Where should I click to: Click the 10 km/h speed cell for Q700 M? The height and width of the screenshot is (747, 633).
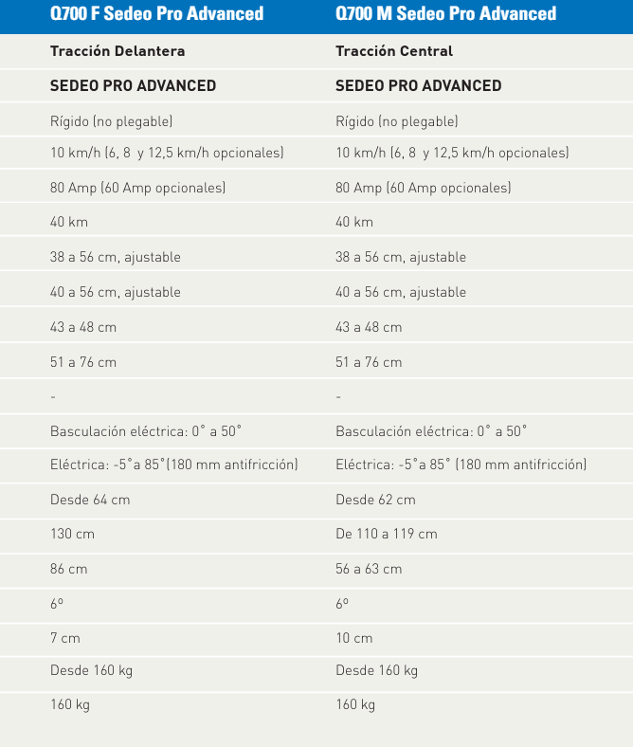click(452, 153)
